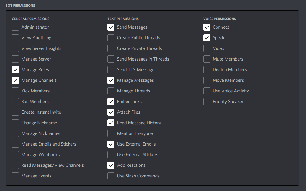The image size is (306, 191).
Task: Enable the Kick Members permission
Action: point(15,91)
